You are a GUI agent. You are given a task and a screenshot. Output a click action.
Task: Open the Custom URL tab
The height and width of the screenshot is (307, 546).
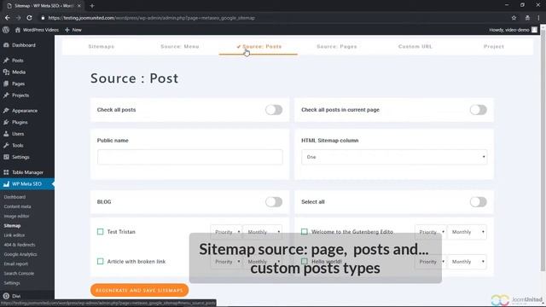point(415,47)
